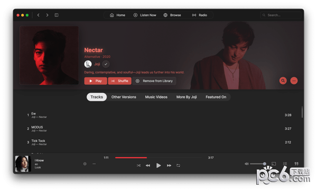Click total time 3:17
The image size is (317, 191).
pyautogui.click(x=211, y=158)
